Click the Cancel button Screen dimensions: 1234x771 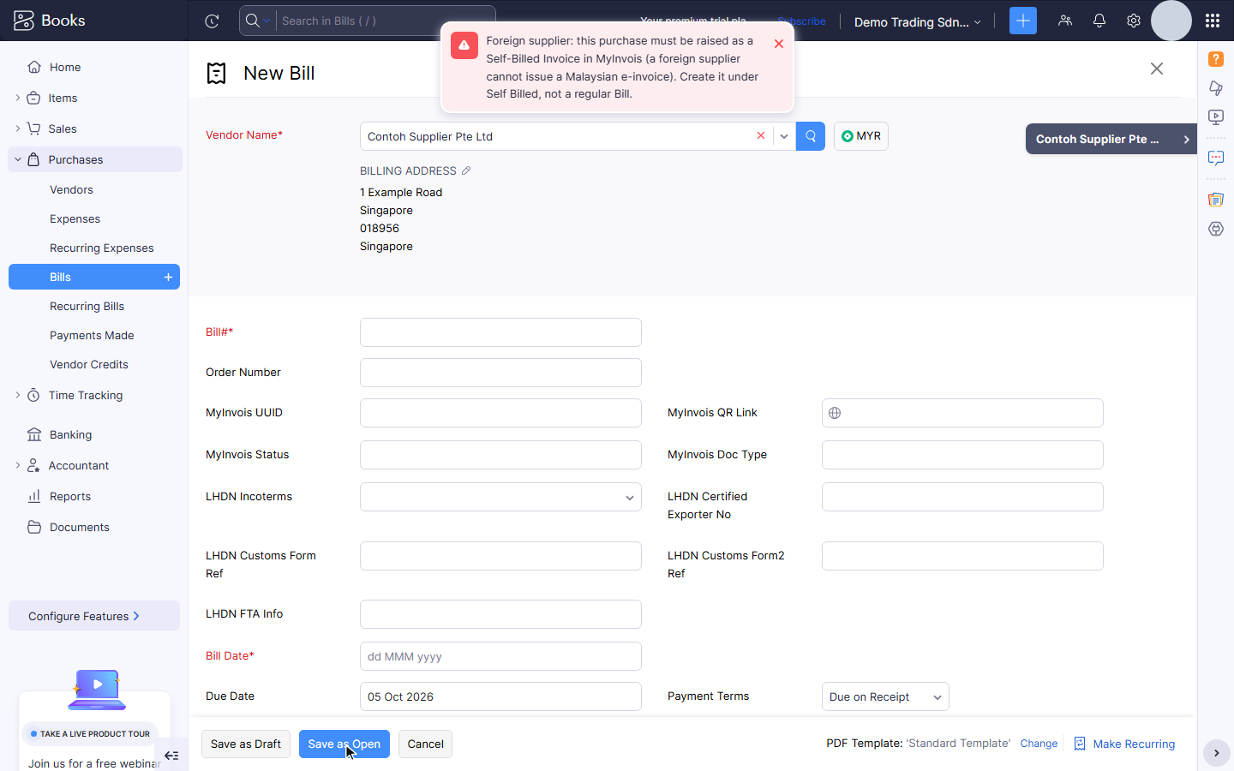pyautogui.click(x=425, y=744)
